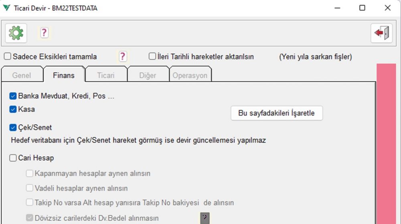Click the app logo in title bar
The width and height of the screenshot is (401, 224).
coord(7,8)
